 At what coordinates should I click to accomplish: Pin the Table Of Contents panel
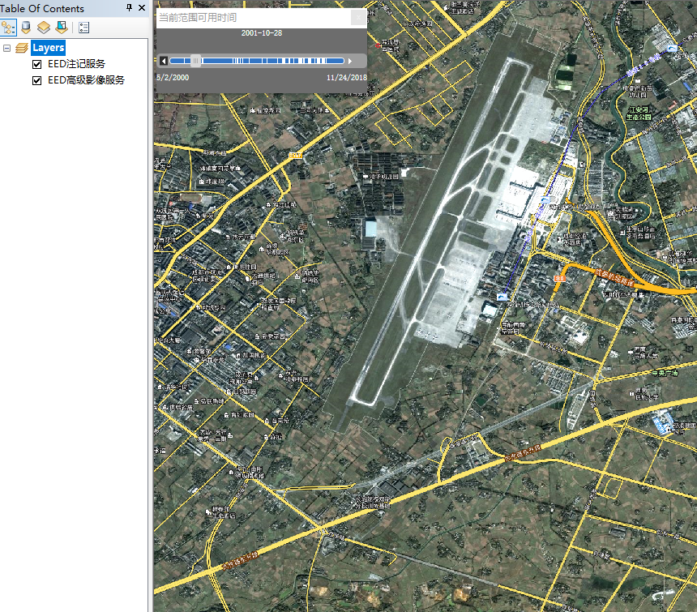[x=130, y=8]
